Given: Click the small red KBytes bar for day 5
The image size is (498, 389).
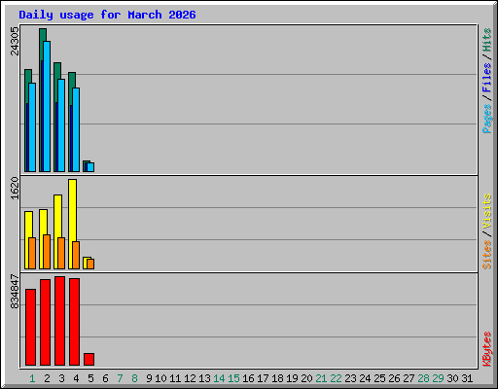Looking at the screenshot, I should 89,360.
